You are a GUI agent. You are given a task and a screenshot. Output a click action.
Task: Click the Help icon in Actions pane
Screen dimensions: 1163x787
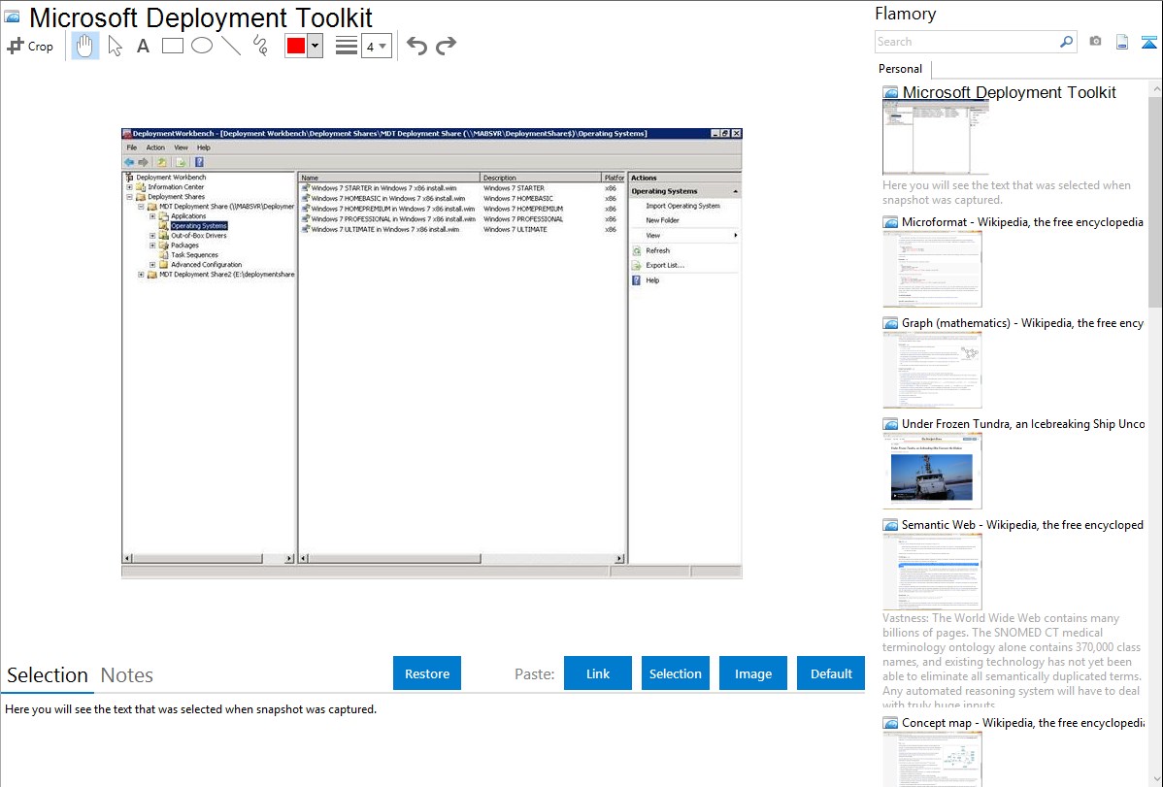(x=637, y=280)
